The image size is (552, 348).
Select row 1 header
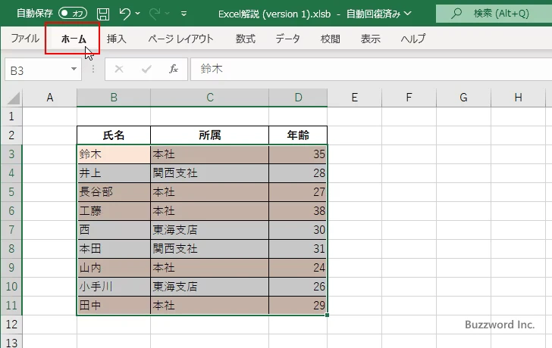[11, 117]
